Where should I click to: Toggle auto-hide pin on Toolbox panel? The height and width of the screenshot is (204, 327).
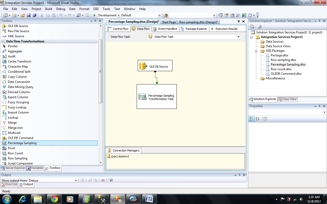click(x=95, y=21)
